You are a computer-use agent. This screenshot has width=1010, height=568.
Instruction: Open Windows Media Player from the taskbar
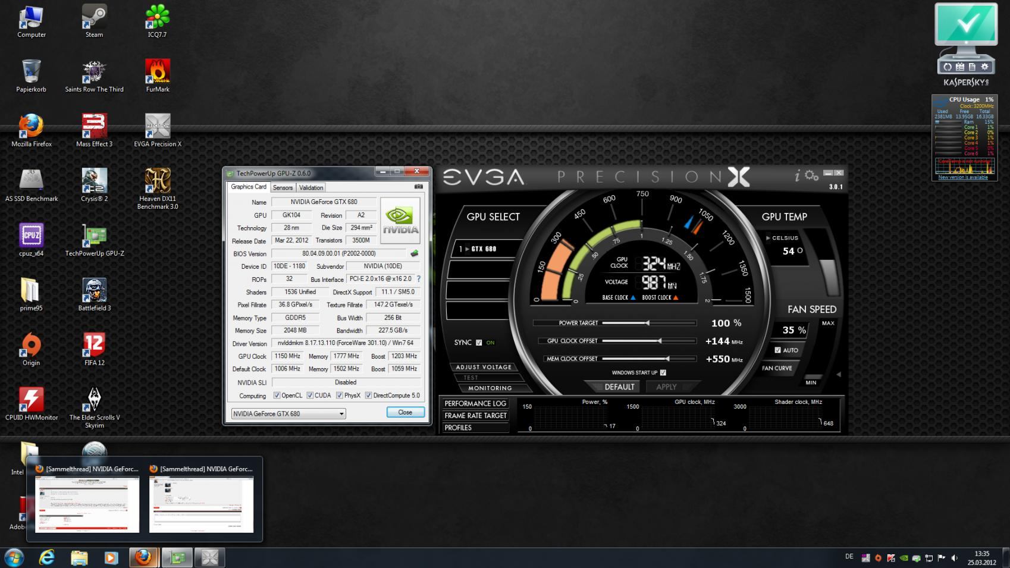pyautogui.click(x=111, y=557)
